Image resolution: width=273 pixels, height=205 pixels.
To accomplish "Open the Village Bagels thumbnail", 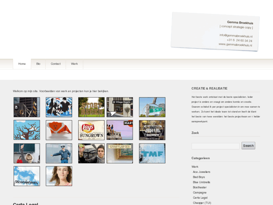I will coord(120,107).
